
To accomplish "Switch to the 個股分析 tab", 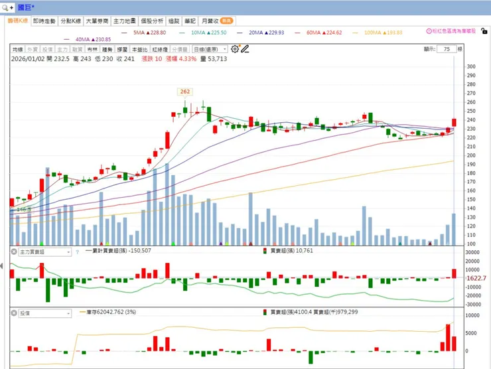I will coord(152,21).
